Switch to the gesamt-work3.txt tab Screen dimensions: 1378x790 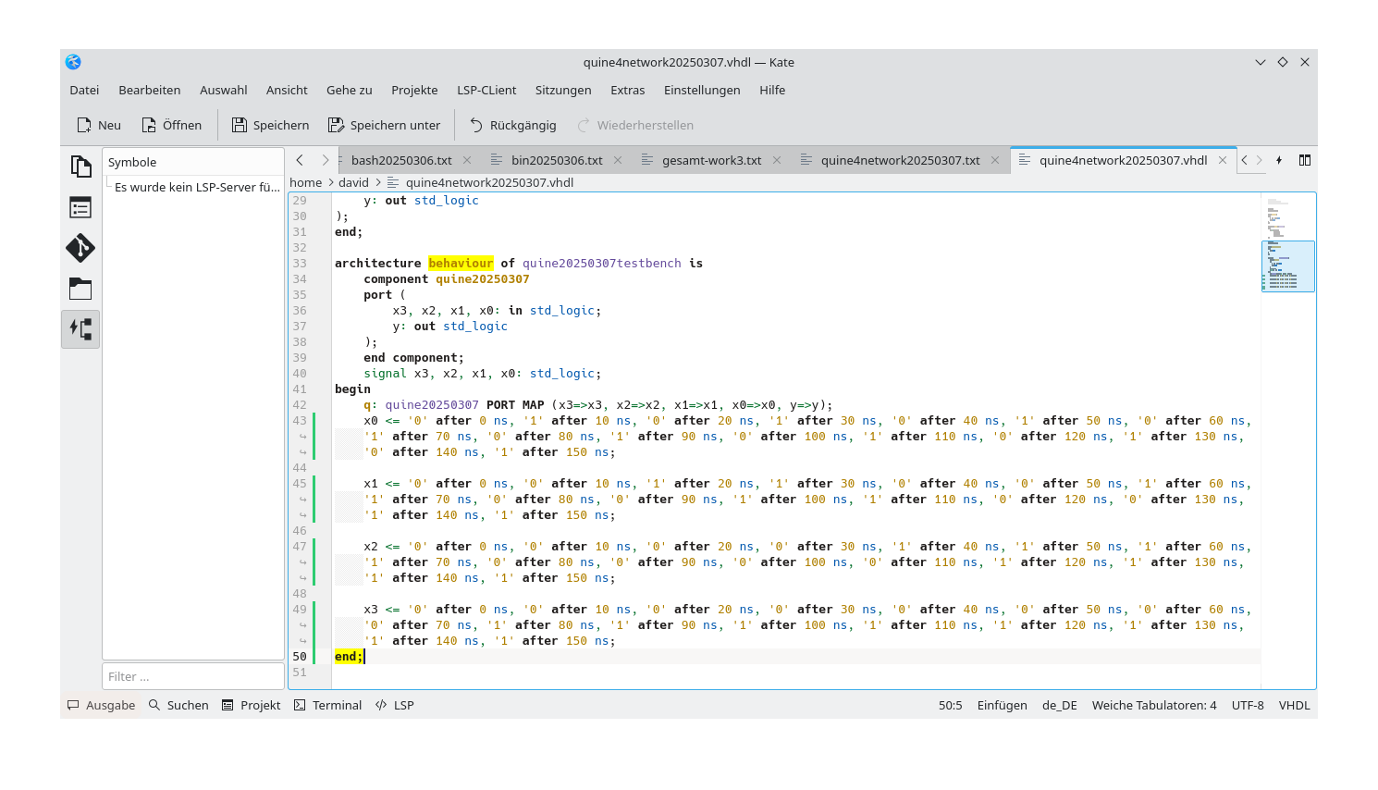click(711, 159)
